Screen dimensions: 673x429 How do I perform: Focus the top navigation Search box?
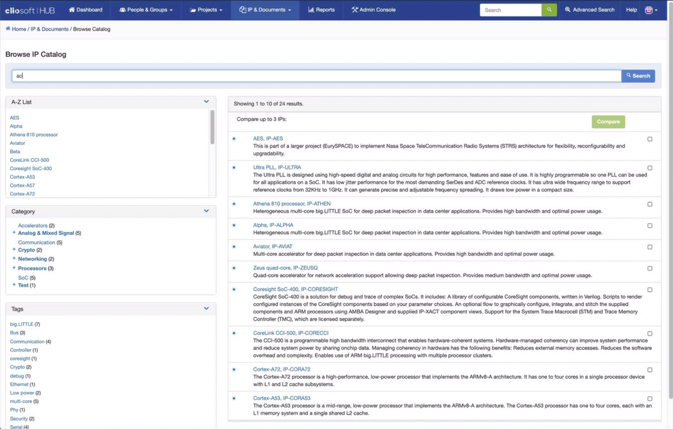pos(511,10)
